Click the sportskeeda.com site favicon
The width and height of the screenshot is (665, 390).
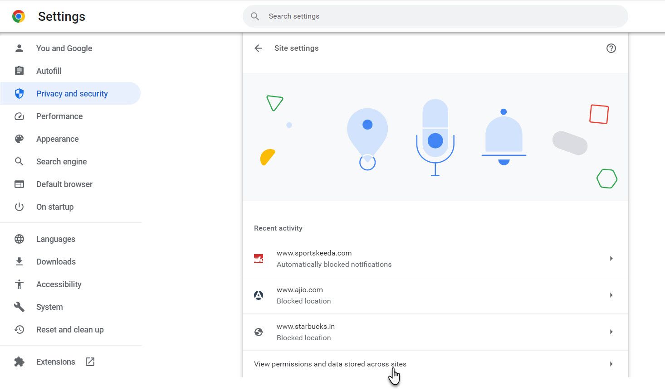(259, 258)
